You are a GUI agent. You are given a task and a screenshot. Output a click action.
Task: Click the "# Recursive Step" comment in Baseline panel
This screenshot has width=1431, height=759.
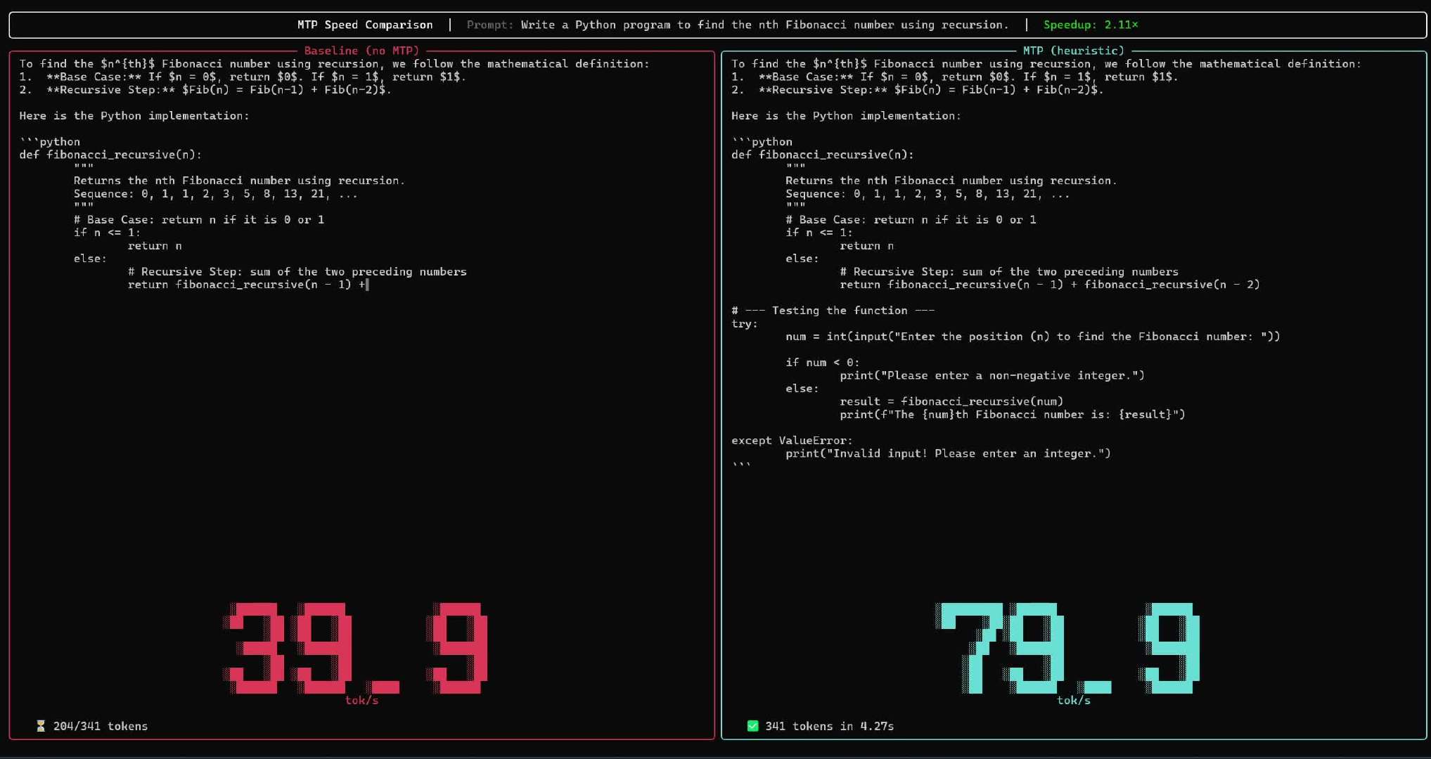297,272
